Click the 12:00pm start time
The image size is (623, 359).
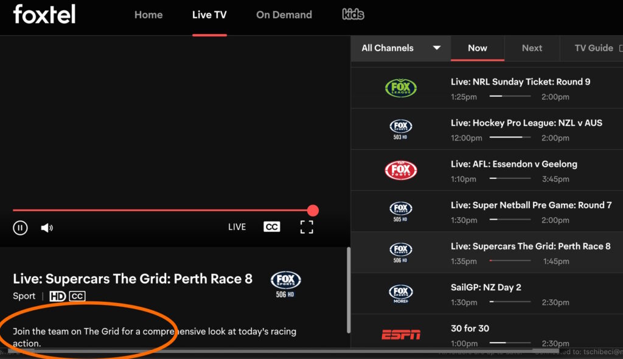click(467, 138)
